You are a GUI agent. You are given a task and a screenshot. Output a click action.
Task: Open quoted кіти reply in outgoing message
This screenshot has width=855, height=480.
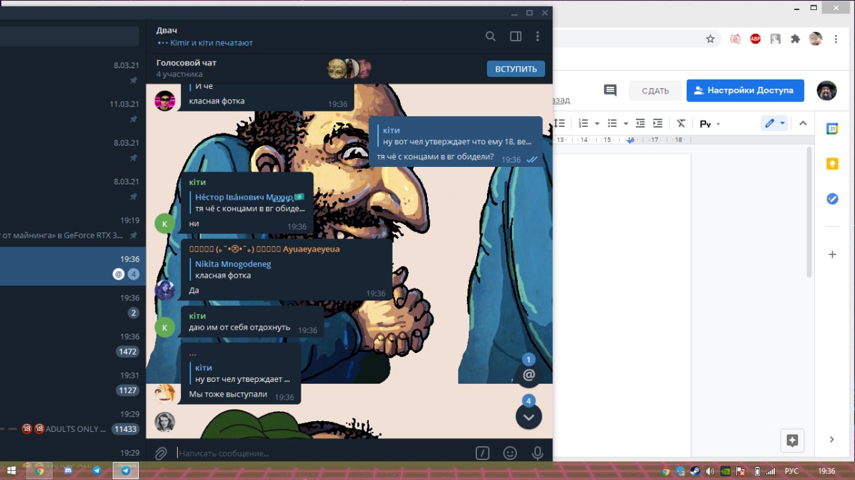tap(457, 136)
